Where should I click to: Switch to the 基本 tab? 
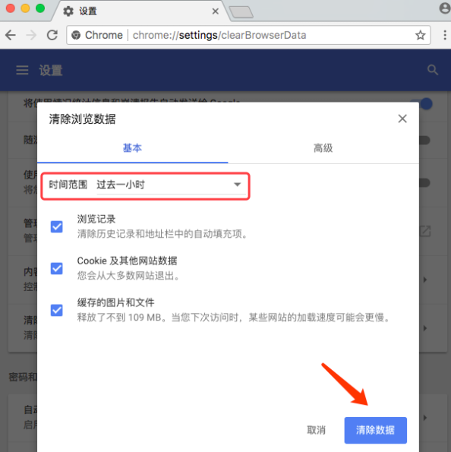133,148
